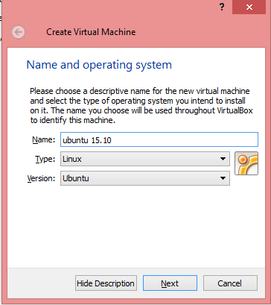The image size is (271, 305).
Task: Click the Next button
Action: tap(170, 283)
